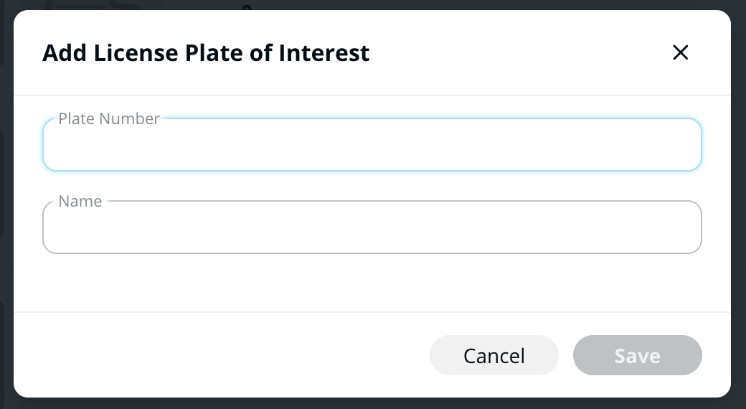Screen dimensions: 746x409
Task: Select the Plate Number floating label
Action: point(109,119)
